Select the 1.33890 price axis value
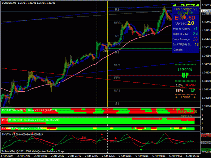Viewport: 211px width, 158px height. (x=206, y=106)
